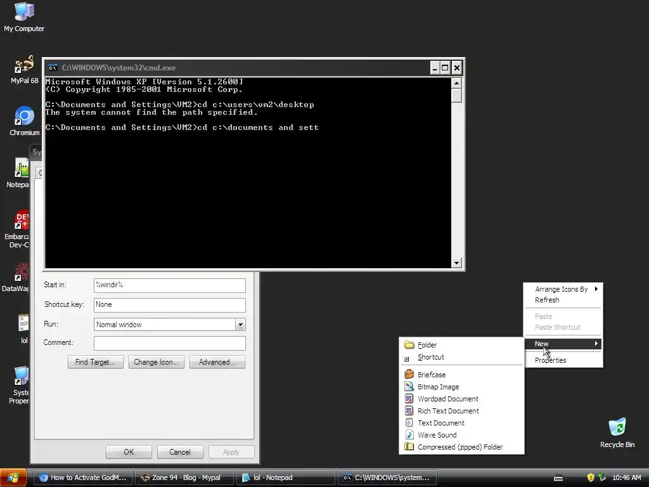Create new Wordpad Document
Screen dimensions: 649x487
[461, 398]
